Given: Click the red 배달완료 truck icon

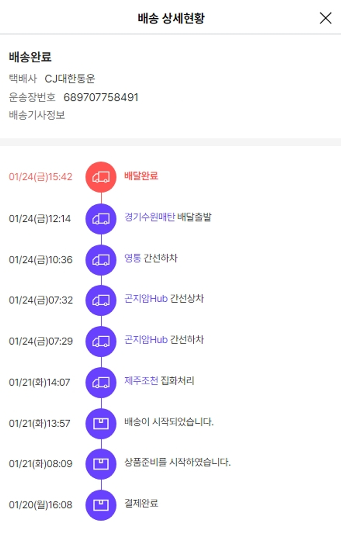Looking at the screenshot, I should 101,177.
